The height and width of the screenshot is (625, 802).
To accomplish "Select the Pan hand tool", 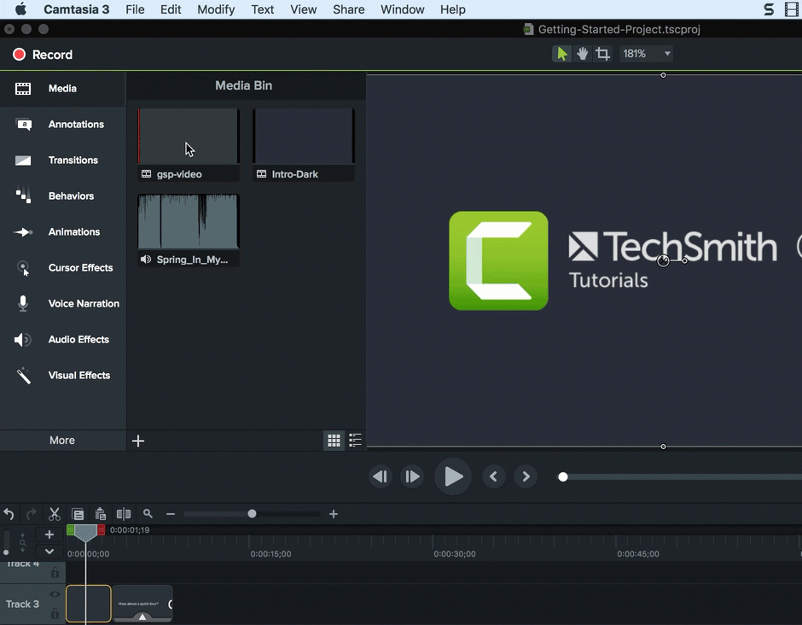I will [x=582, y=53].
